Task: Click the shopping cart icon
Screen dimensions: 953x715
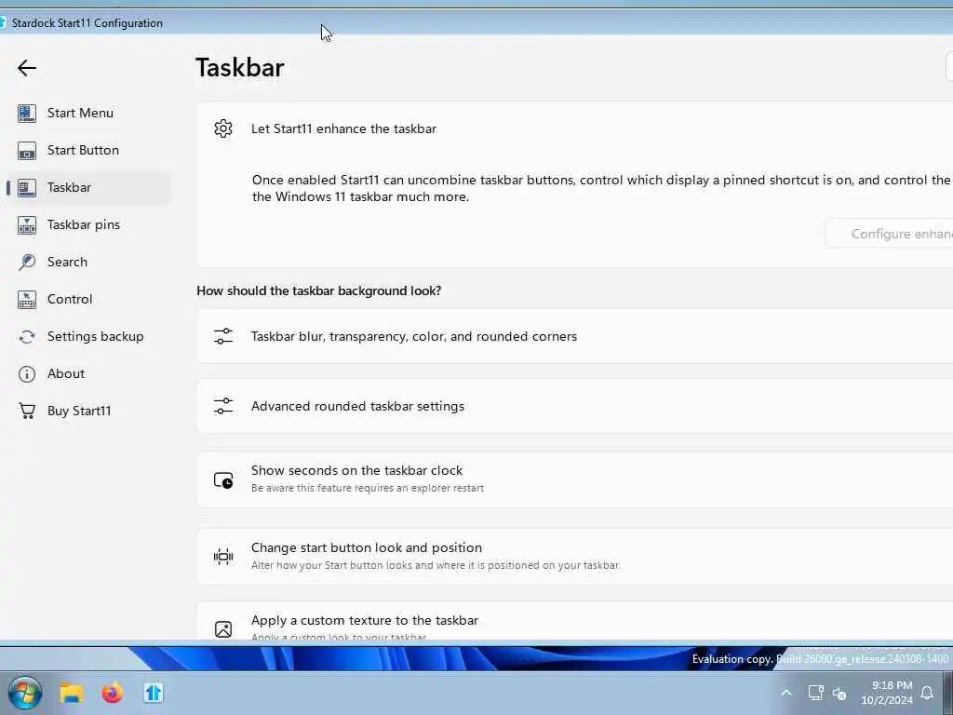Action: tap(27, 411)
